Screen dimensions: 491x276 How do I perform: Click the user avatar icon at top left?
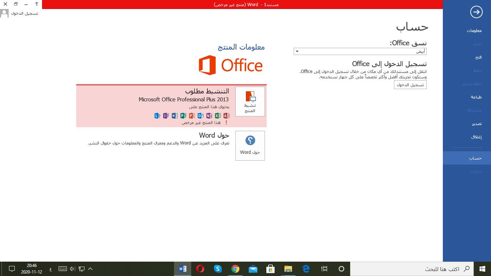[x=5, y=13]
